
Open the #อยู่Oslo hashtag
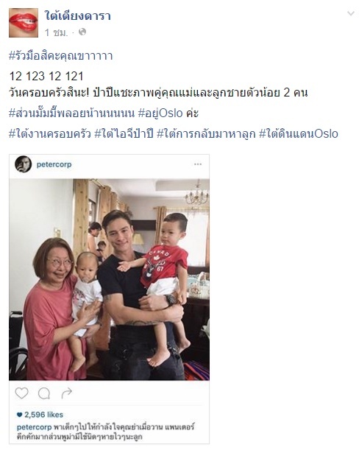[160, 113]
